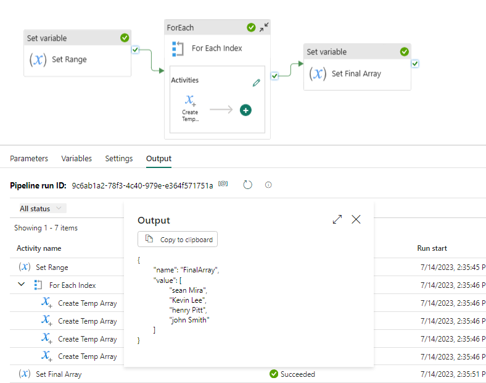
Task: Click success output connector of Set Range
Action: (135, 49)
